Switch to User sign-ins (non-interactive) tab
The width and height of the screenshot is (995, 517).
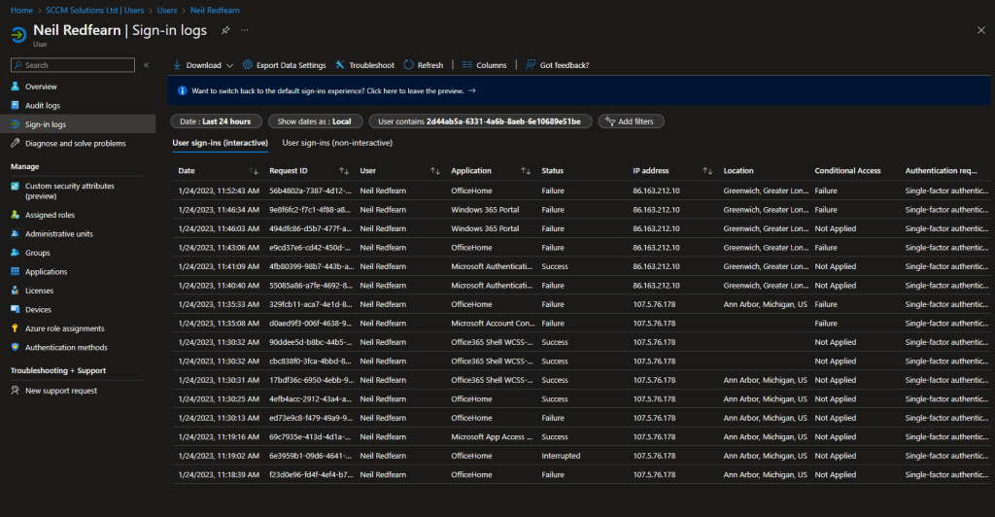(x=337, y=143)
